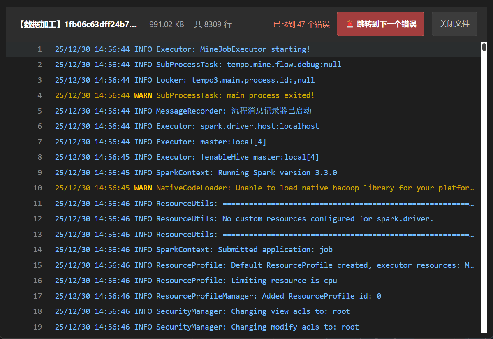The image size is (493, 339).
Task: Select line Submitted application: job
Action: (243, 250)
